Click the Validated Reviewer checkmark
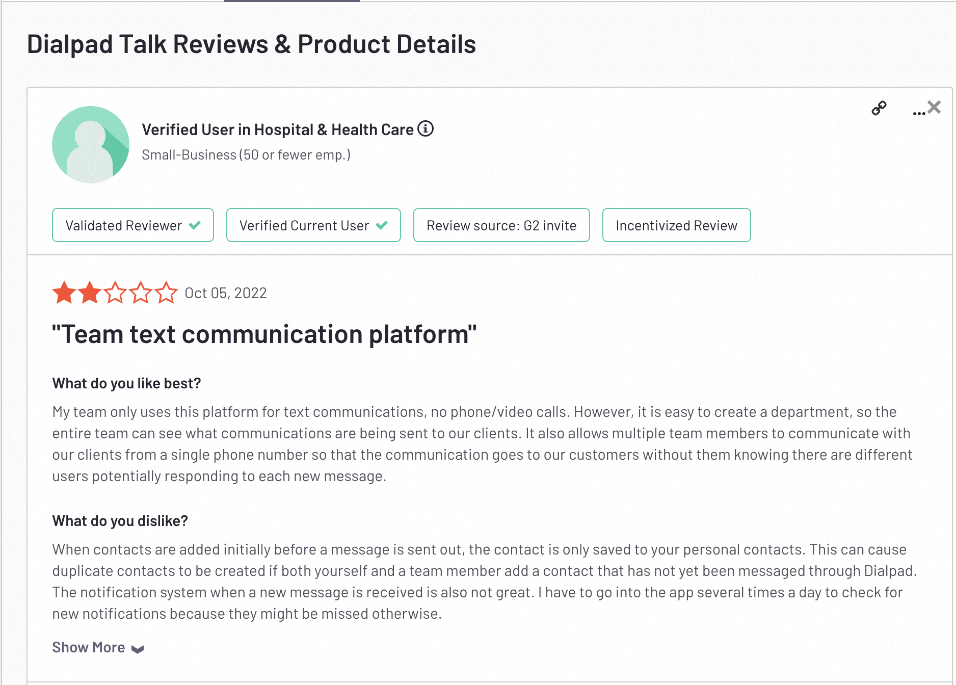 pyautogui.click(x=195, y=225)
